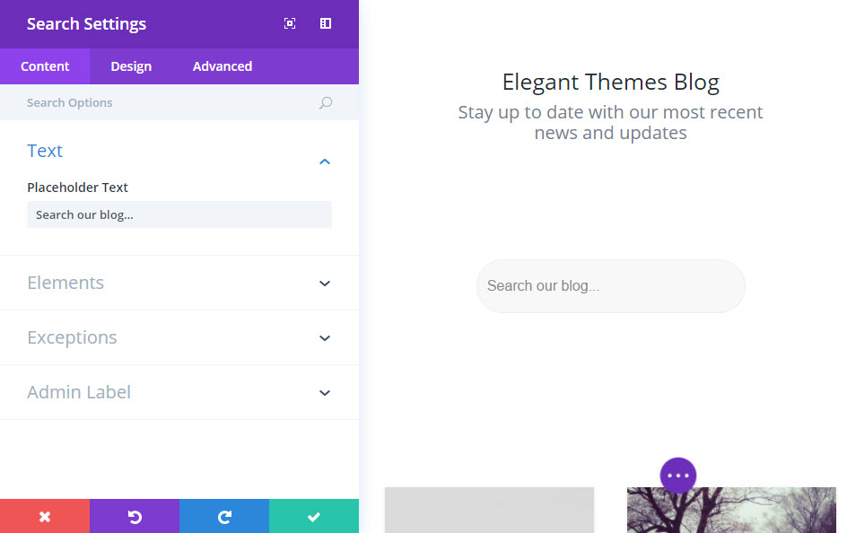Expand the Elements section

point(179,283)
